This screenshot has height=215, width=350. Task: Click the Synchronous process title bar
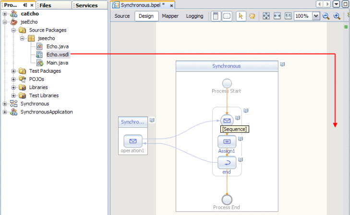[227, 66]
